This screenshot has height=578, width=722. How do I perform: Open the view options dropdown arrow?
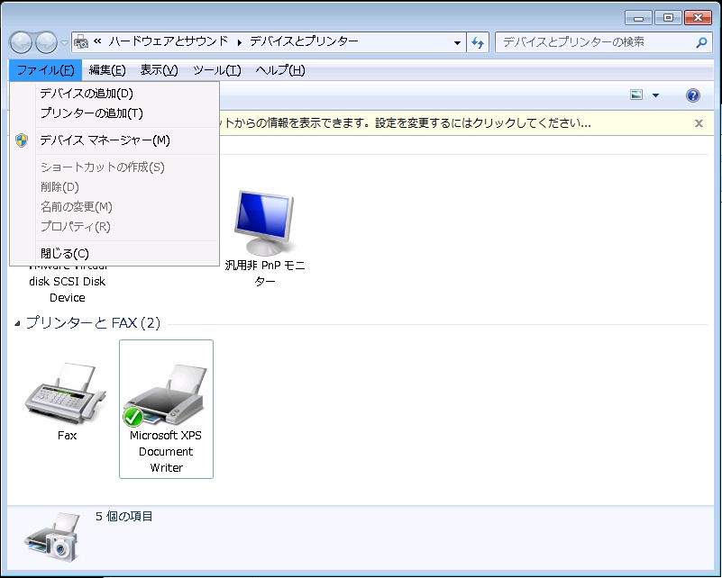coord(655,95)
